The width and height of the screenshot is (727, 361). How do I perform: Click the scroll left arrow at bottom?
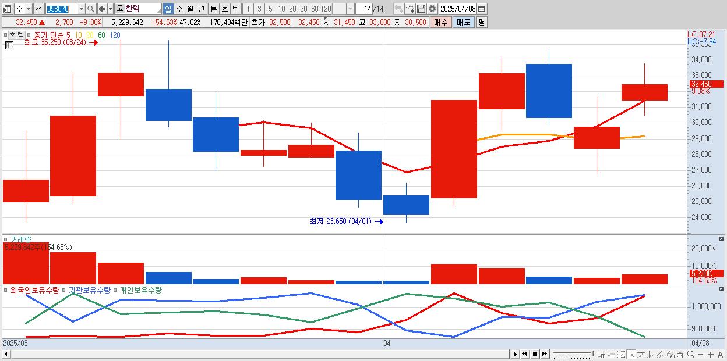(x=5, y=354)
